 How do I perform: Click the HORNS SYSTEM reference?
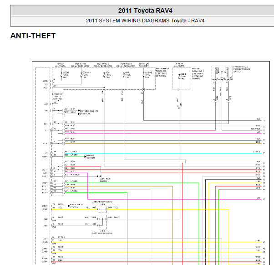click(x=91, y=157)
